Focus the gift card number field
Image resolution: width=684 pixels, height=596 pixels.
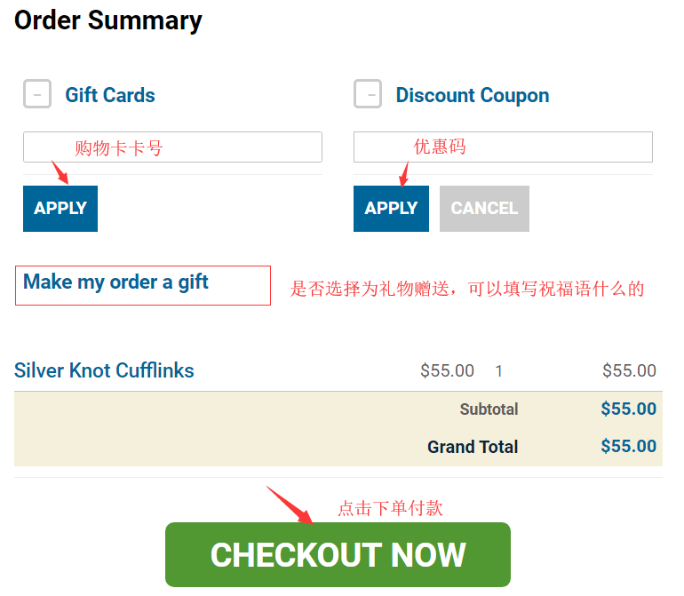[x=172, y=147]
